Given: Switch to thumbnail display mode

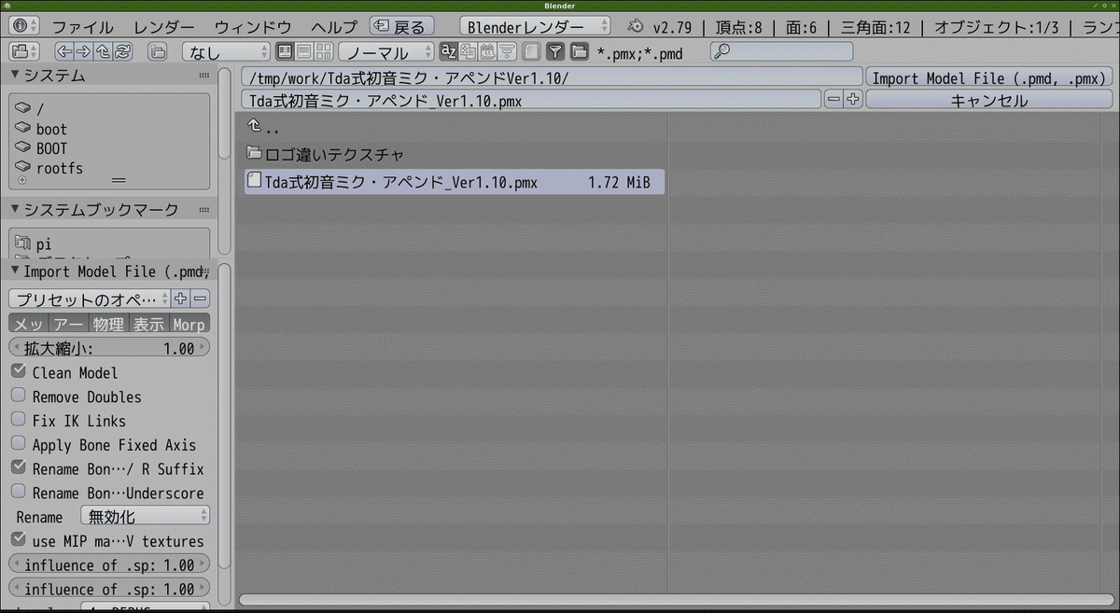Looking at the screenshot, I should coord(325,52).
